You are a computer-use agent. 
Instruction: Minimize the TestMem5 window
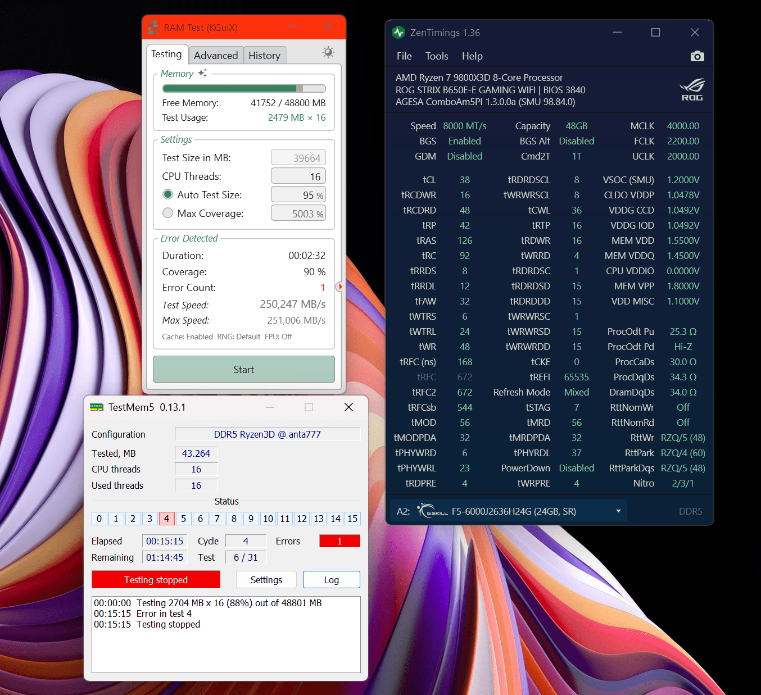(x=270, y=407)
